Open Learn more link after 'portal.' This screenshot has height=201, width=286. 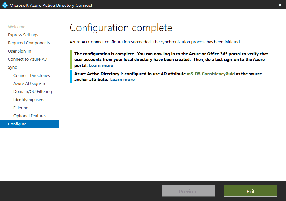101,66
